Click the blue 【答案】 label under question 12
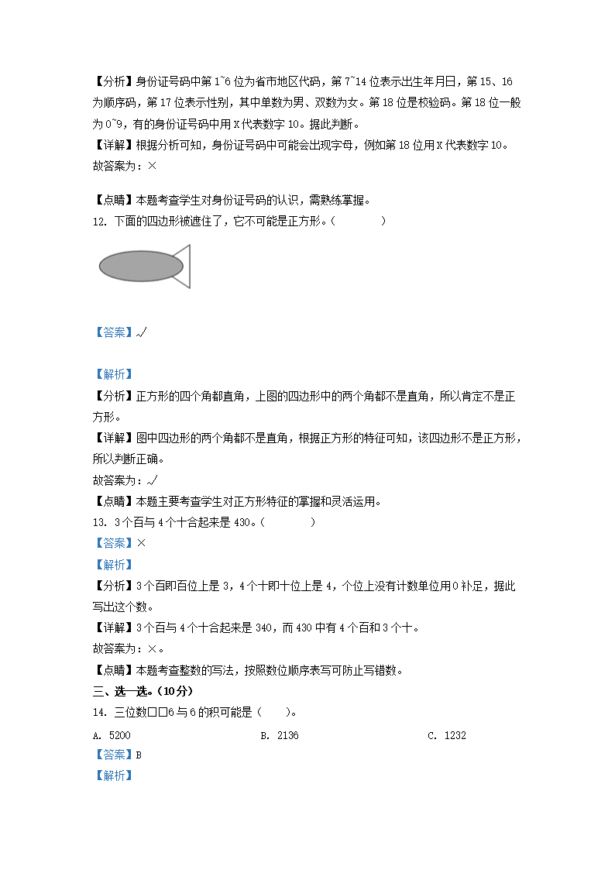Image resolution: width=615 pixels, height=870 pixels. [x=114, y=332]
